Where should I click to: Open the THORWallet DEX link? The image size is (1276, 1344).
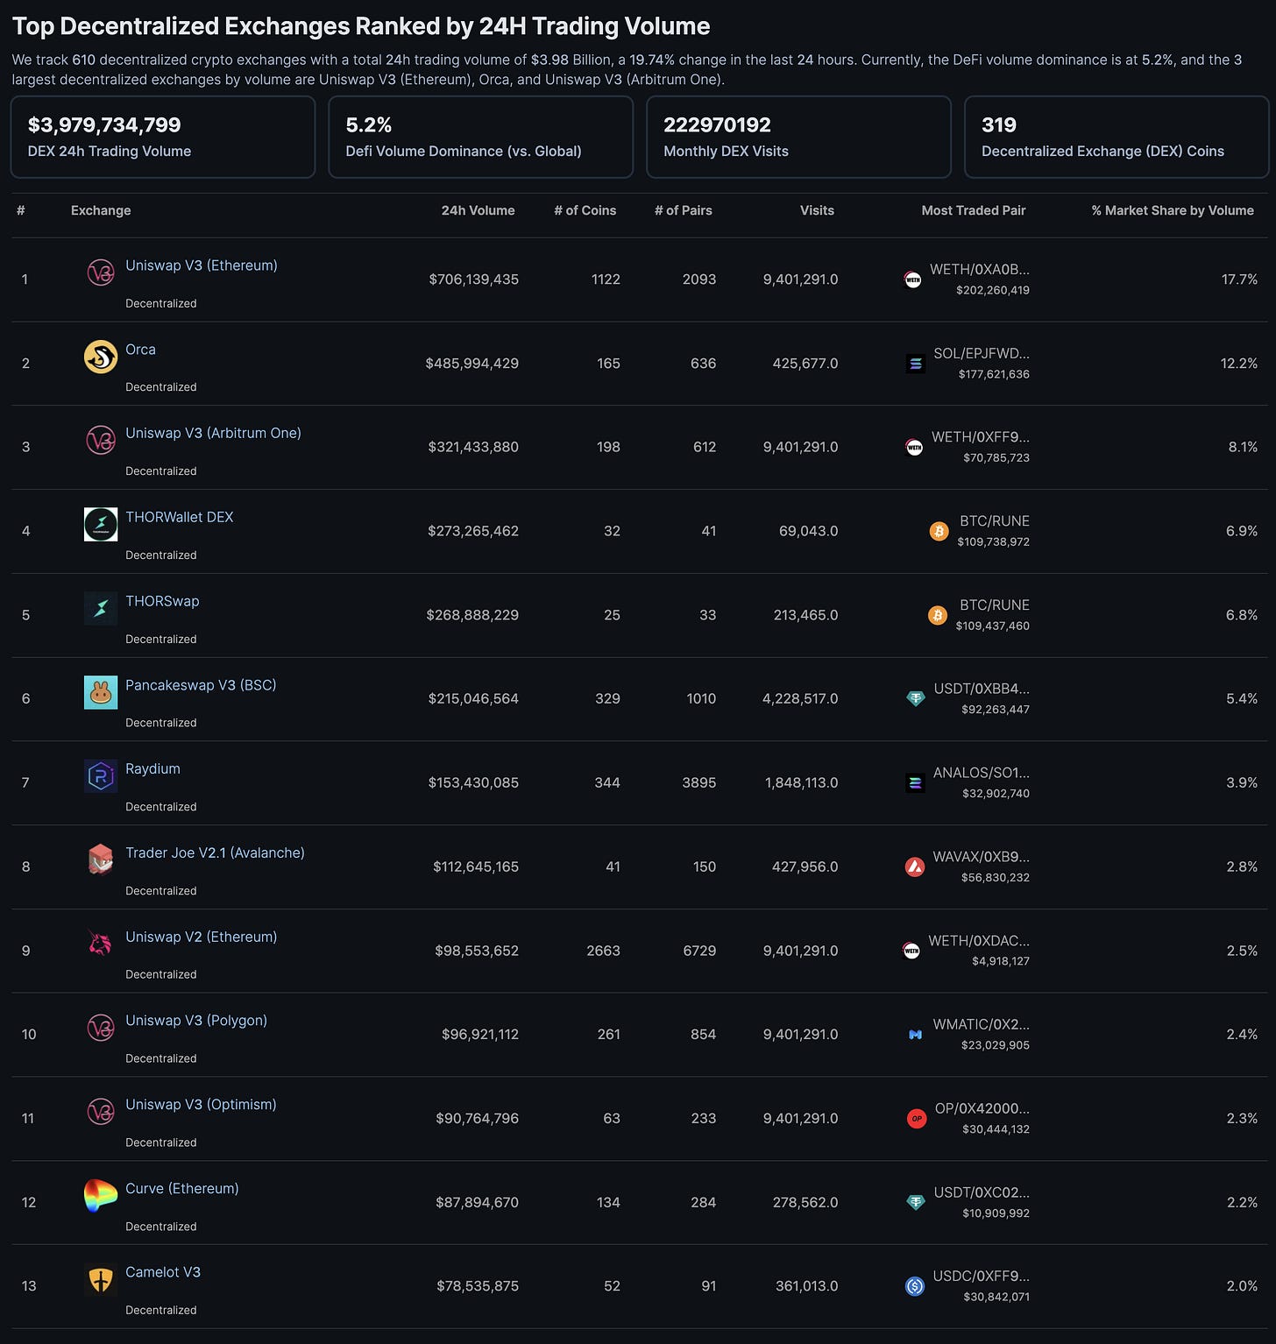click(x=180, y=517)
